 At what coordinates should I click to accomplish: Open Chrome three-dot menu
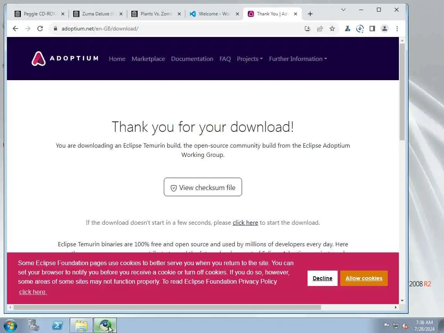tap(397, 29)
